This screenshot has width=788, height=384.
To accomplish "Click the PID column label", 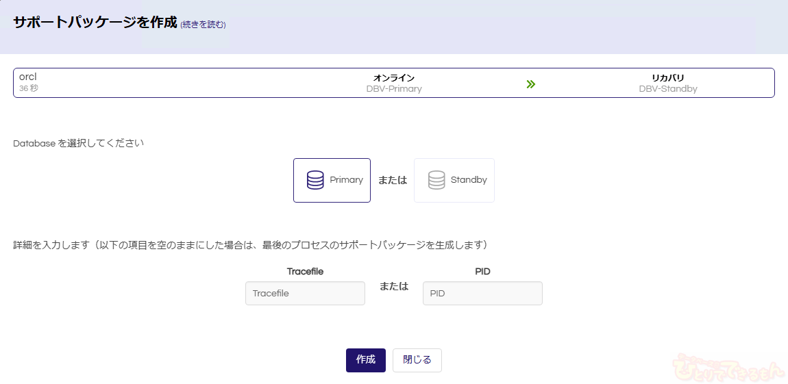I will (482, 271).
